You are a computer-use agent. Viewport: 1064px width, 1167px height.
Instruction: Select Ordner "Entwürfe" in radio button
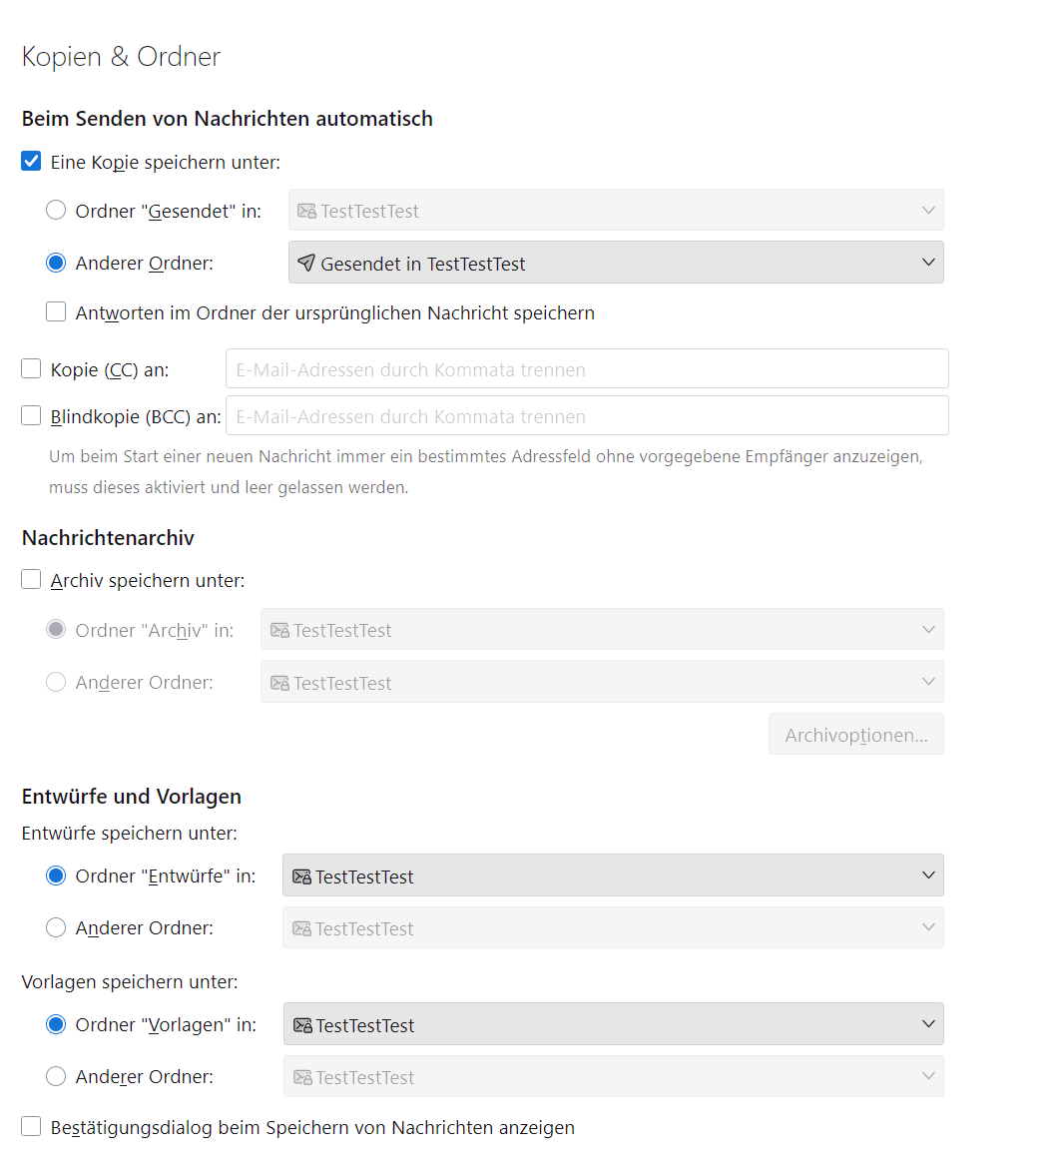coord(57,875)
